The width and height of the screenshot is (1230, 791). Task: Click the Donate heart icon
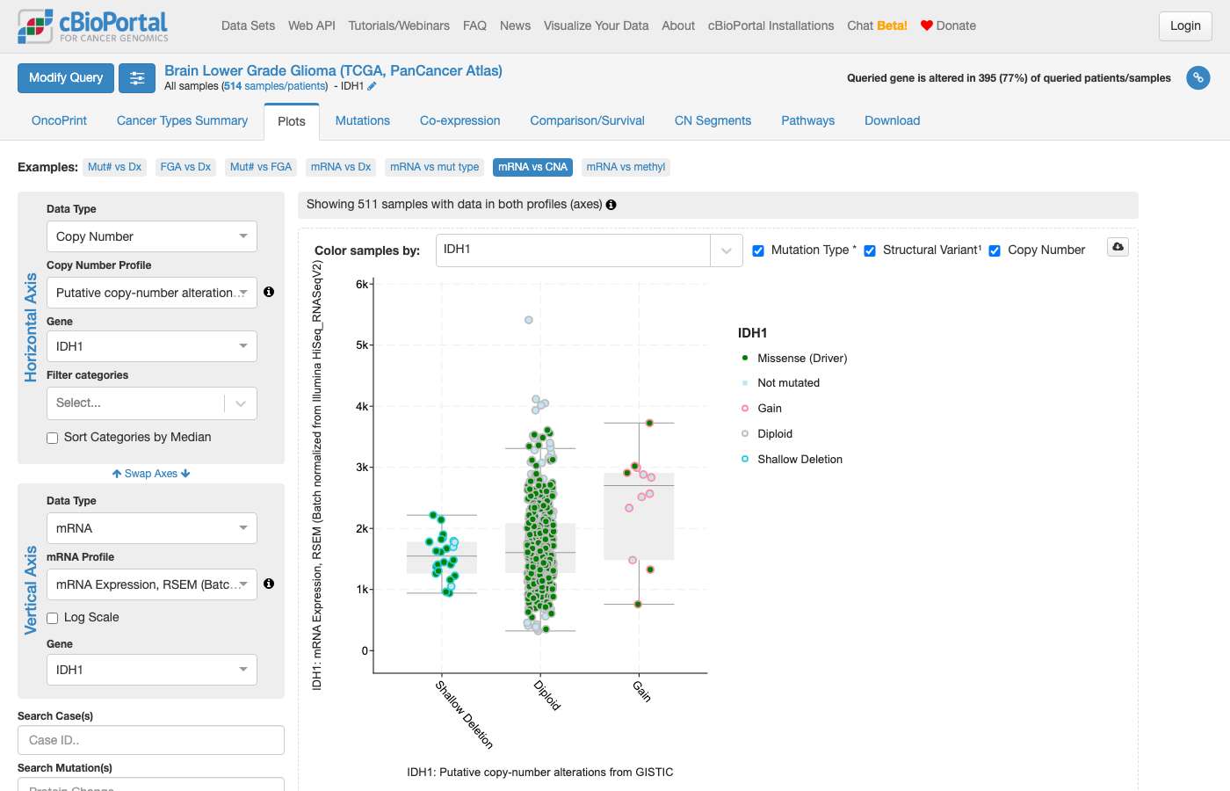926,25
